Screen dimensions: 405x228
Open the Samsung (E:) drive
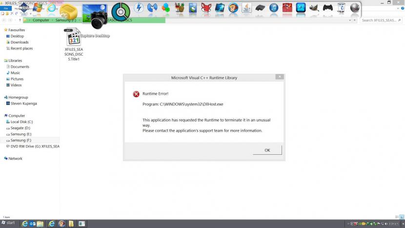point(20,134)
